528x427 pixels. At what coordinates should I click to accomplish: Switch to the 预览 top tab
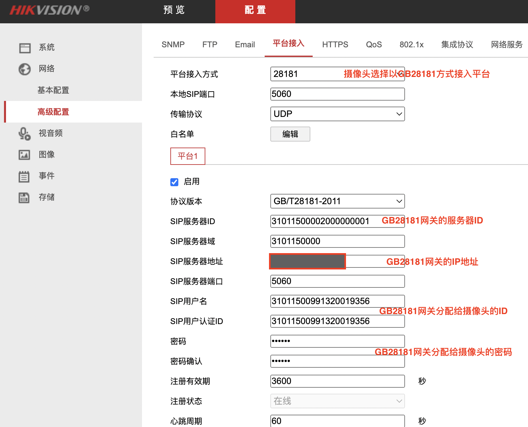click(174, 10)
